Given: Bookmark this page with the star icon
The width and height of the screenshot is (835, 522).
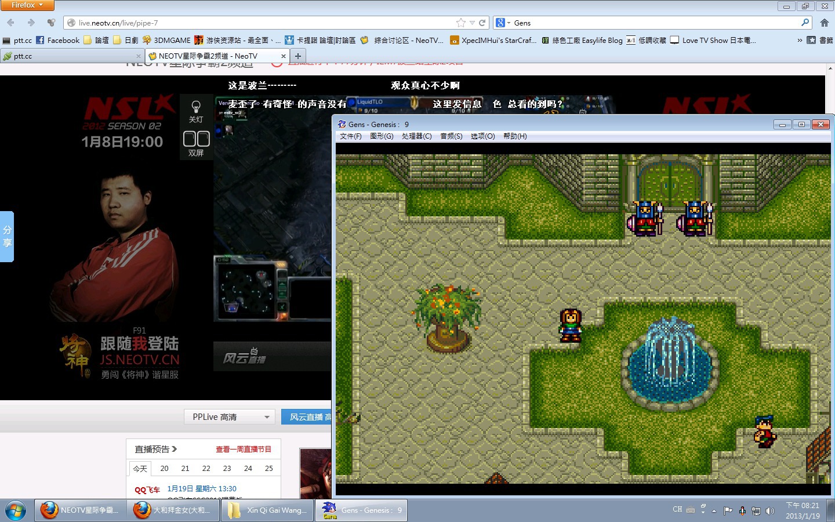Looking at the screenshot, I should (x=461, y=23).
